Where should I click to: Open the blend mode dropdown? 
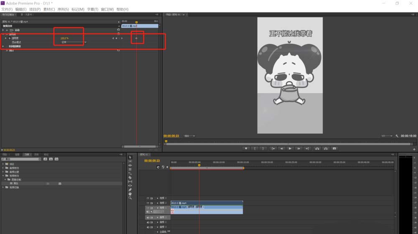[x=74, y=42]
